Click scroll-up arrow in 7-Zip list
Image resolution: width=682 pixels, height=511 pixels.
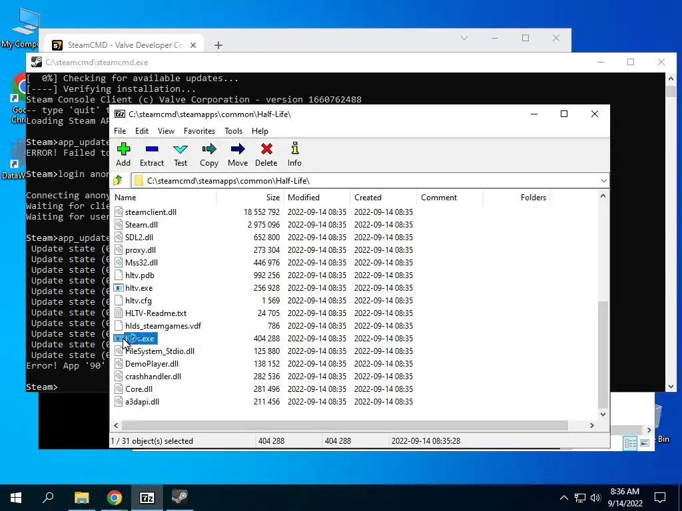pos(603,196)
